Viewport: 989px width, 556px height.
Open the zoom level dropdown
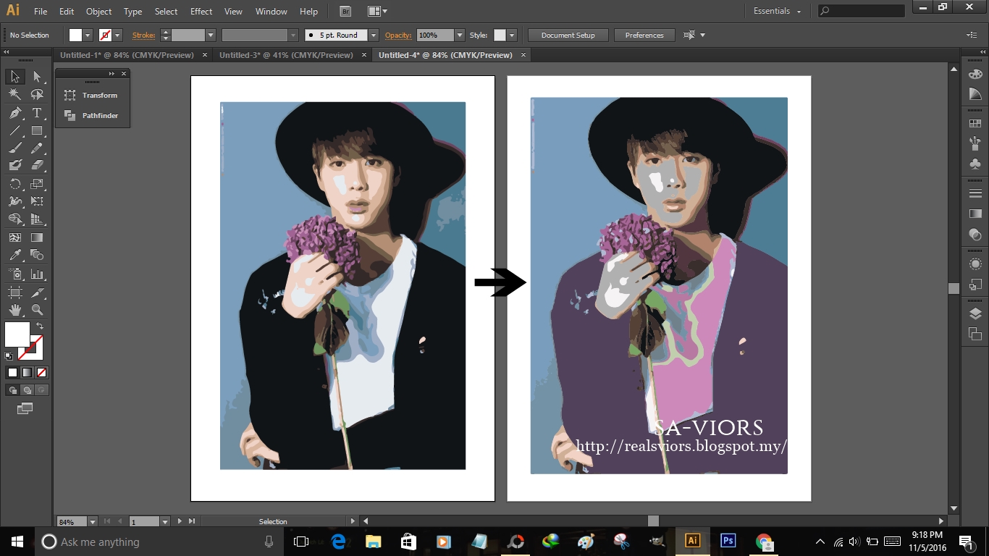(x=93, y=521)
